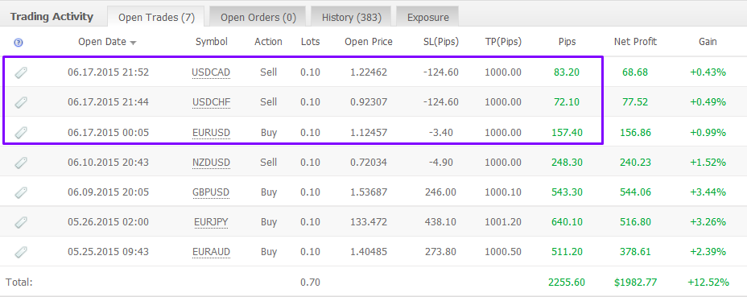Select the Exposure tab
The image size is (747, 297).
click(427, 17)
